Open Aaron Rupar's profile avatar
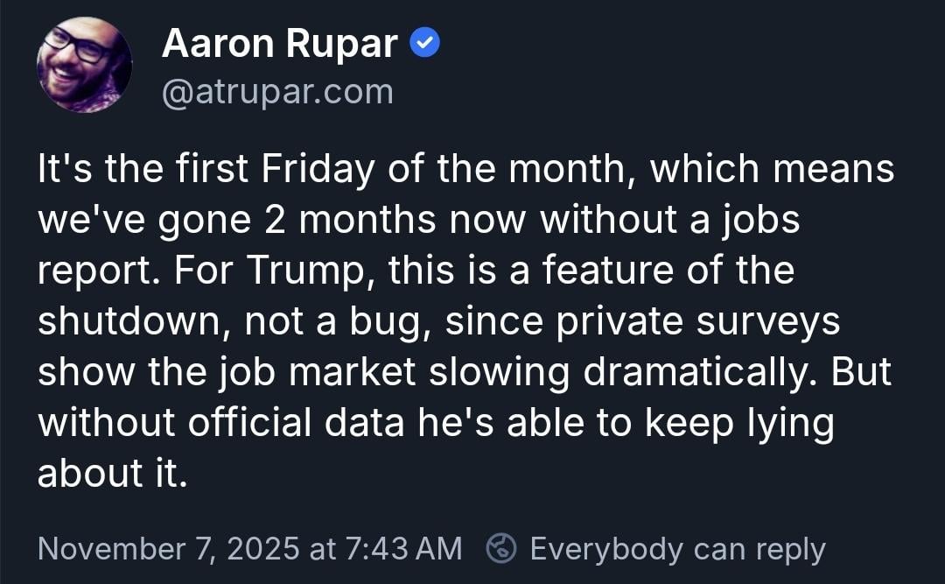The height and width of the screenshot is (584, 945). click(x=84, y=65)
